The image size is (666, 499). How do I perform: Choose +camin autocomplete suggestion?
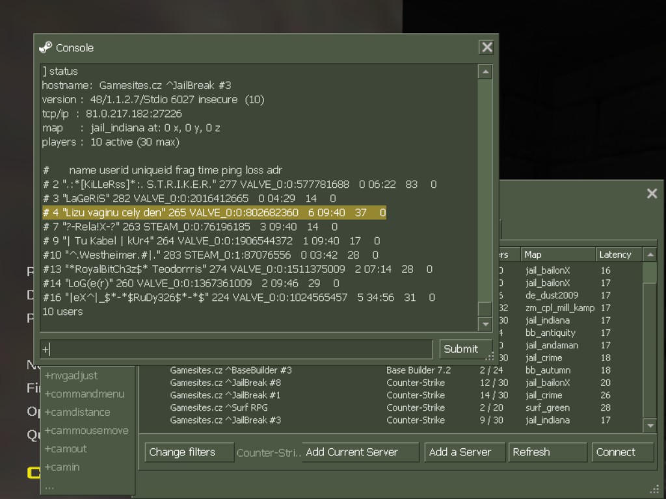tap(62, 467)
